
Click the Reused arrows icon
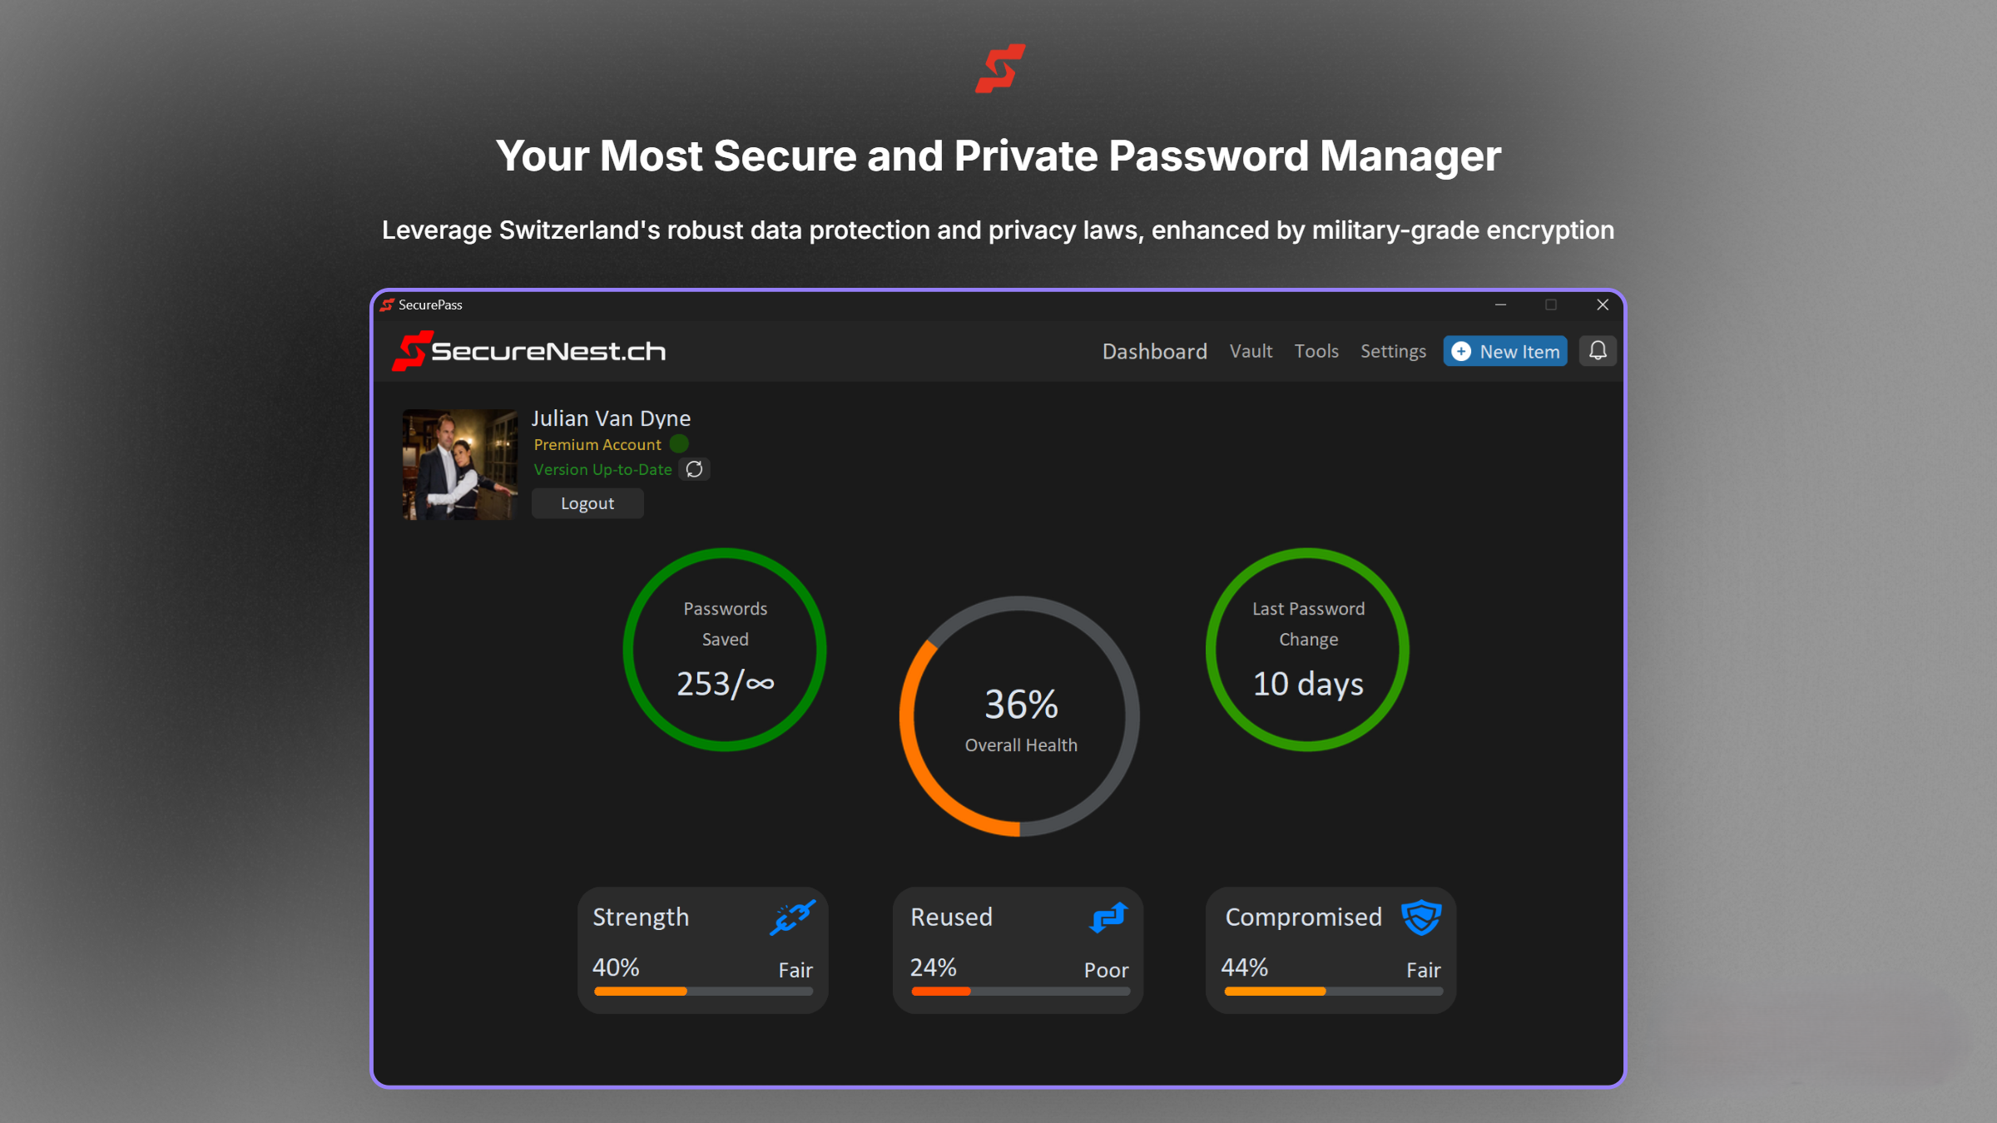(x=1108, y=917)
